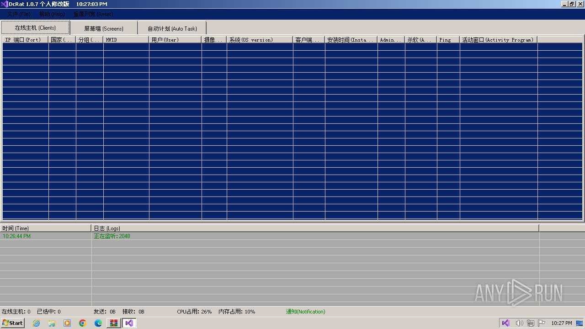Click the 接收: 0B status entry

pos(133,312)
